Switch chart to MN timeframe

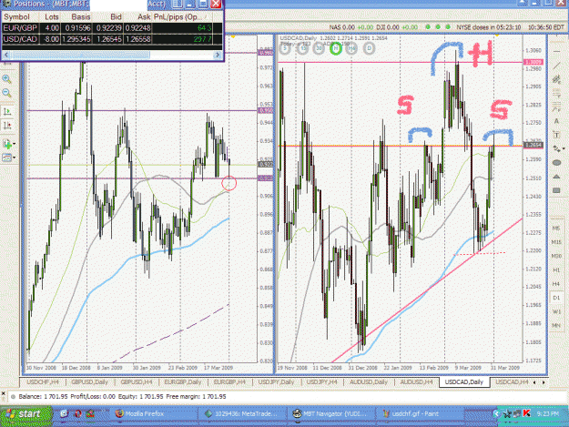pos(556,325)
